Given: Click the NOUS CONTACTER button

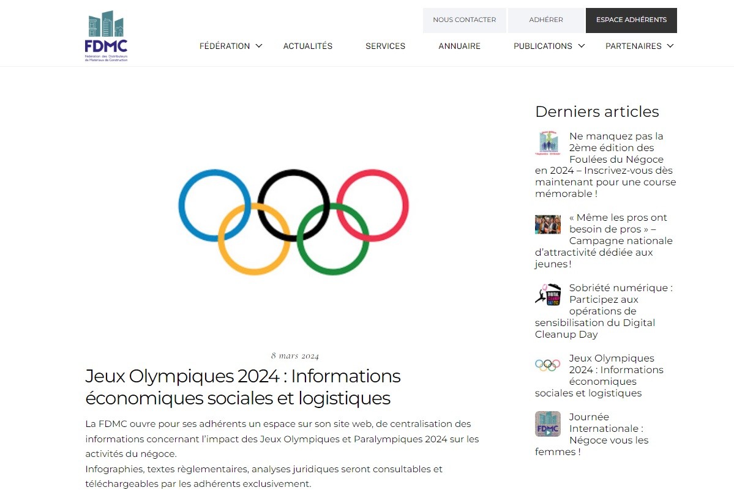Looking at the screenshot, I should pos(464,20).
